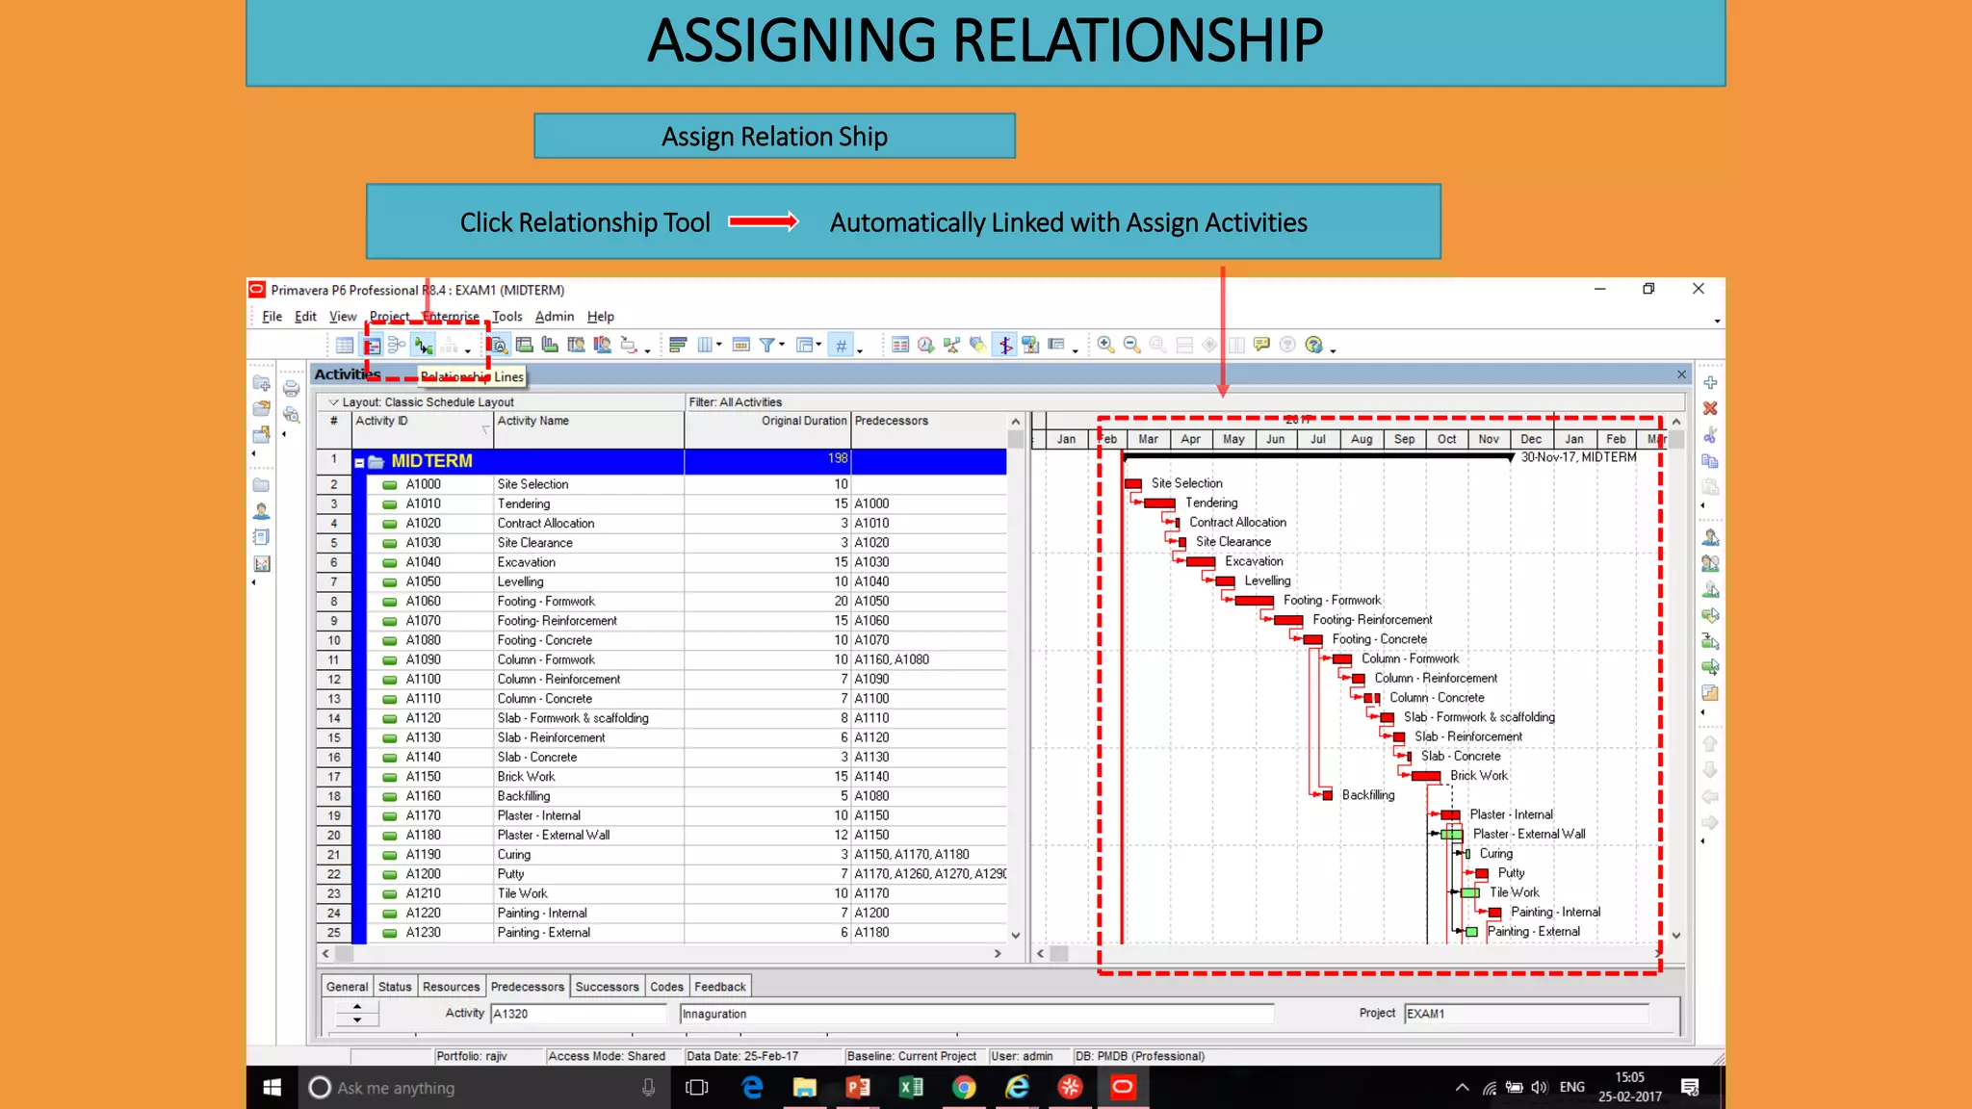Open Excel from the Windows taskbar
This screenshot has height=1109, width=1972.
[x=910, y=1088]
